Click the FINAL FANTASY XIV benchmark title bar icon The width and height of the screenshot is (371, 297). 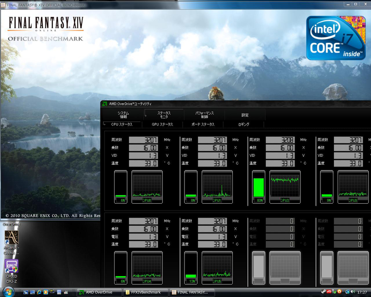3,5
